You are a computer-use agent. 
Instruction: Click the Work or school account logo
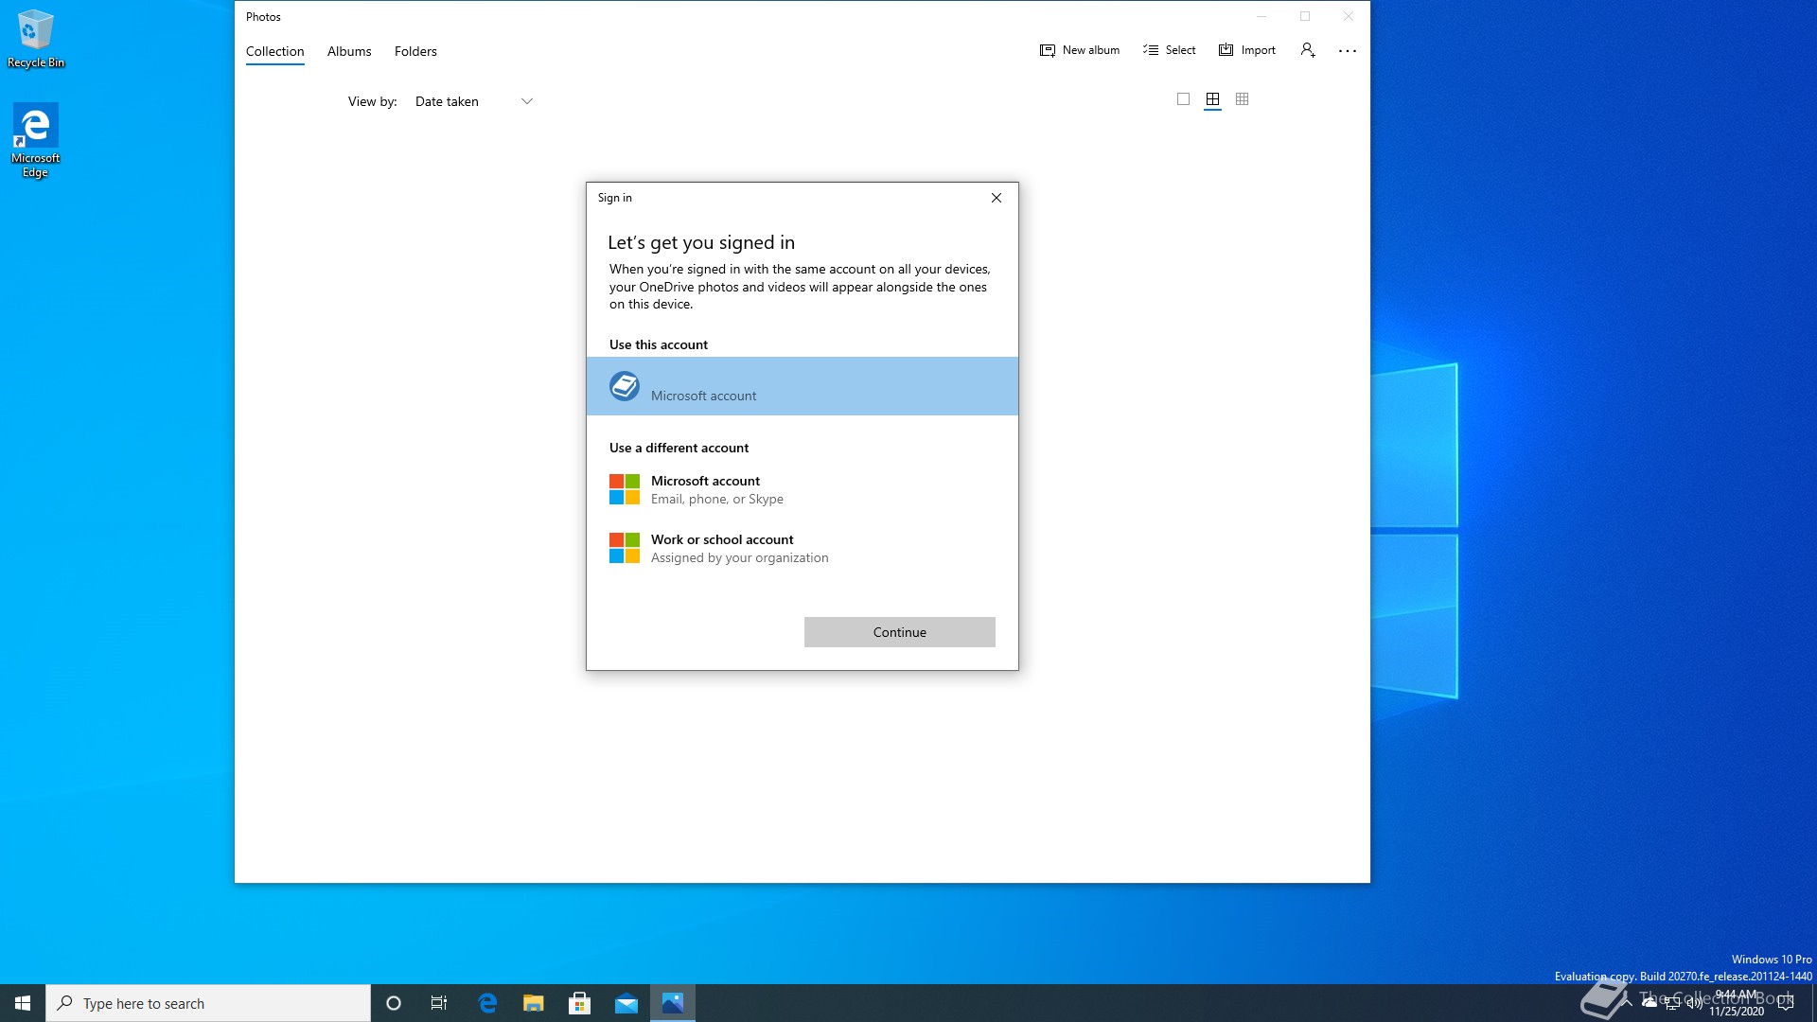(625, 548)
